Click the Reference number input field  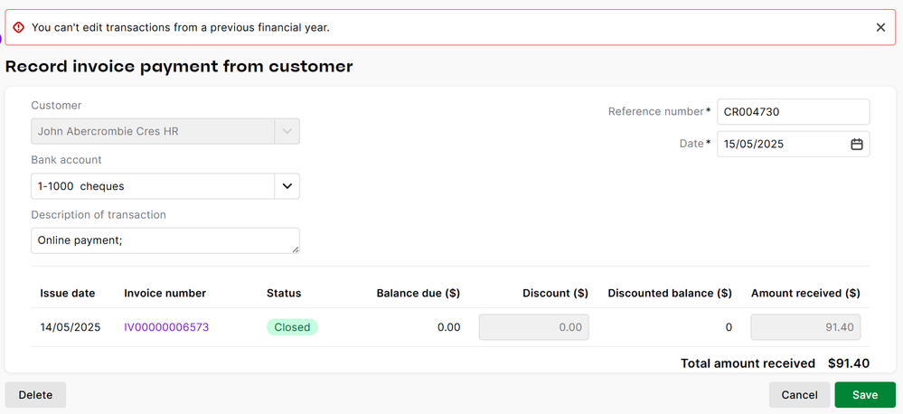792,112
